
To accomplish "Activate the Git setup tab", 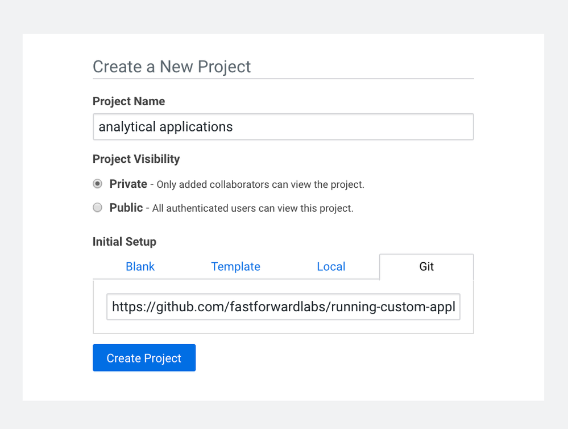I will pos(426,266).
